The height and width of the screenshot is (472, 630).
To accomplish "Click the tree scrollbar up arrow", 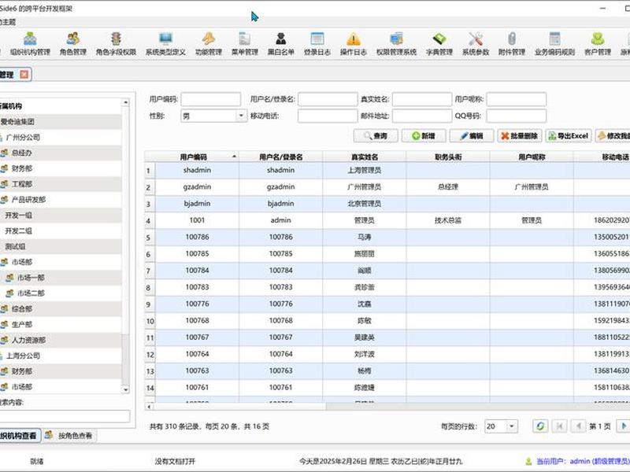I will [x=125, y=102].
